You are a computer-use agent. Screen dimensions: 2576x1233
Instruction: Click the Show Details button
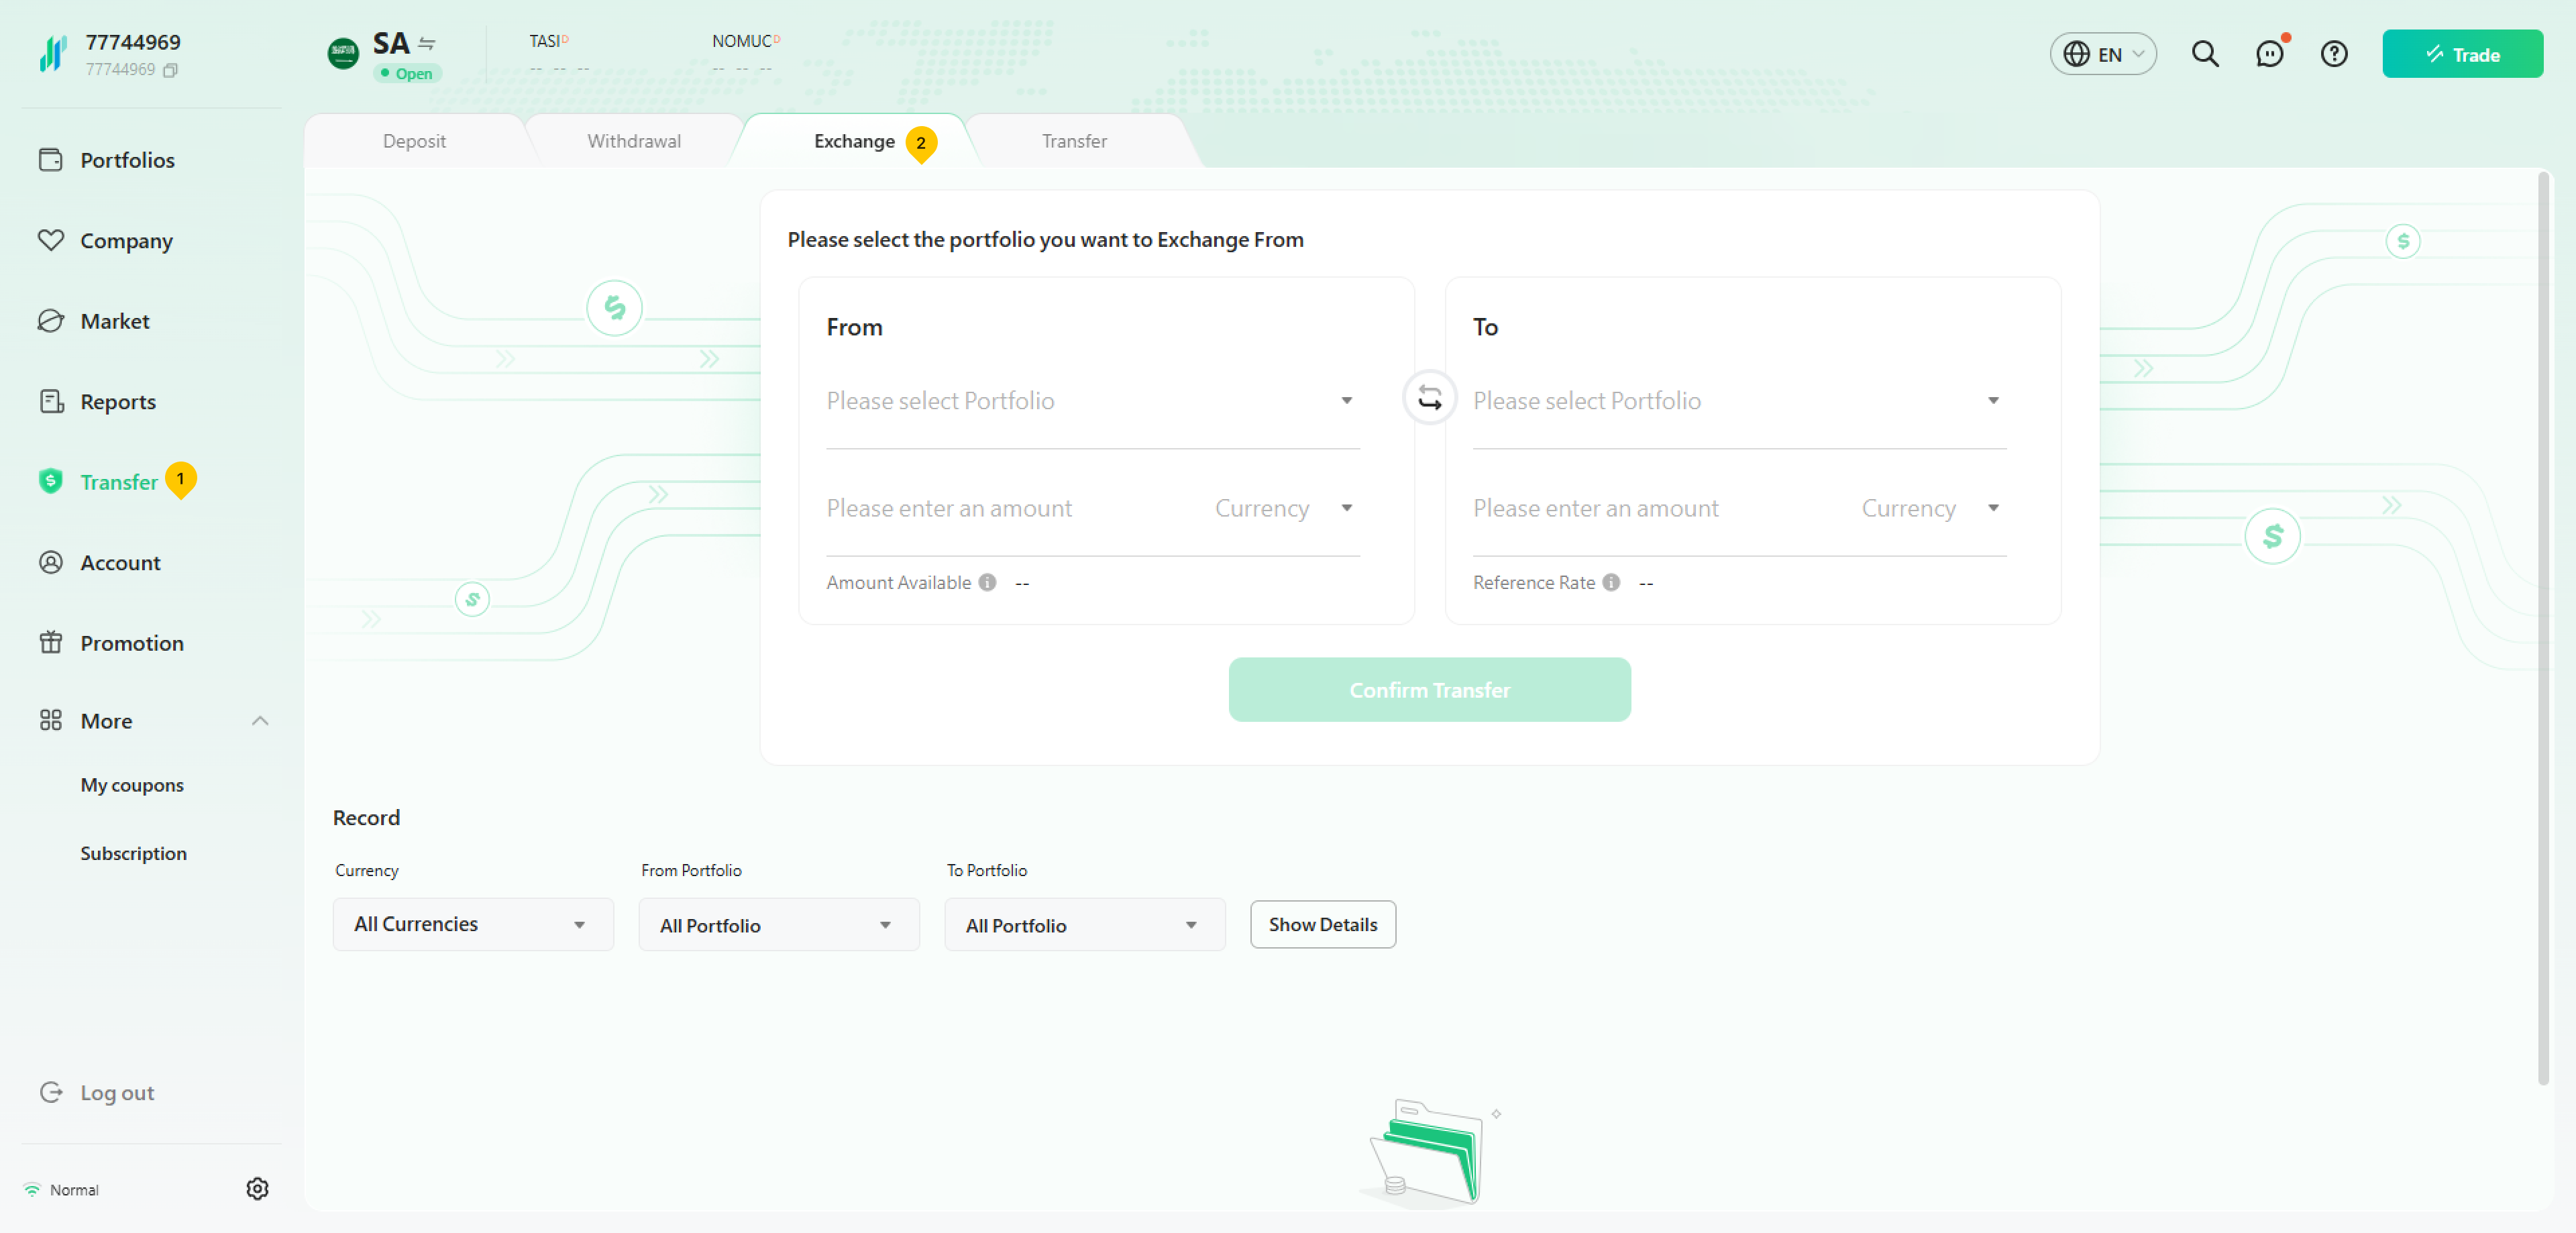1322,924
